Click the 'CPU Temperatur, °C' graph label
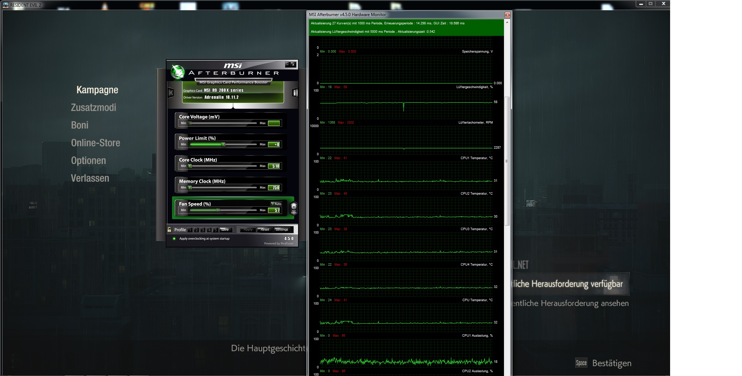Image resolution: width=742 pixels, height=376 pixels. (477, 300)
